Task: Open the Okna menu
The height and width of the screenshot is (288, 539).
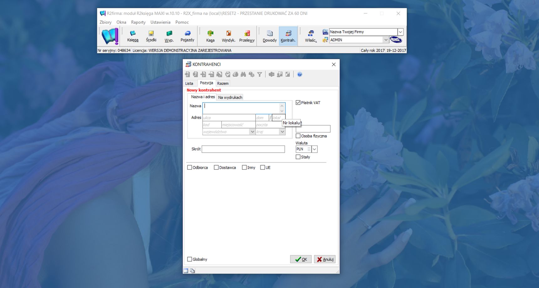Action: point(121,22)
